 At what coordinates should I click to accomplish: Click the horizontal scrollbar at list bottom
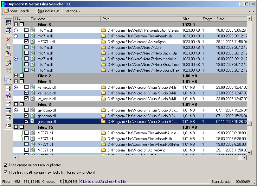(x=127, y=157)
